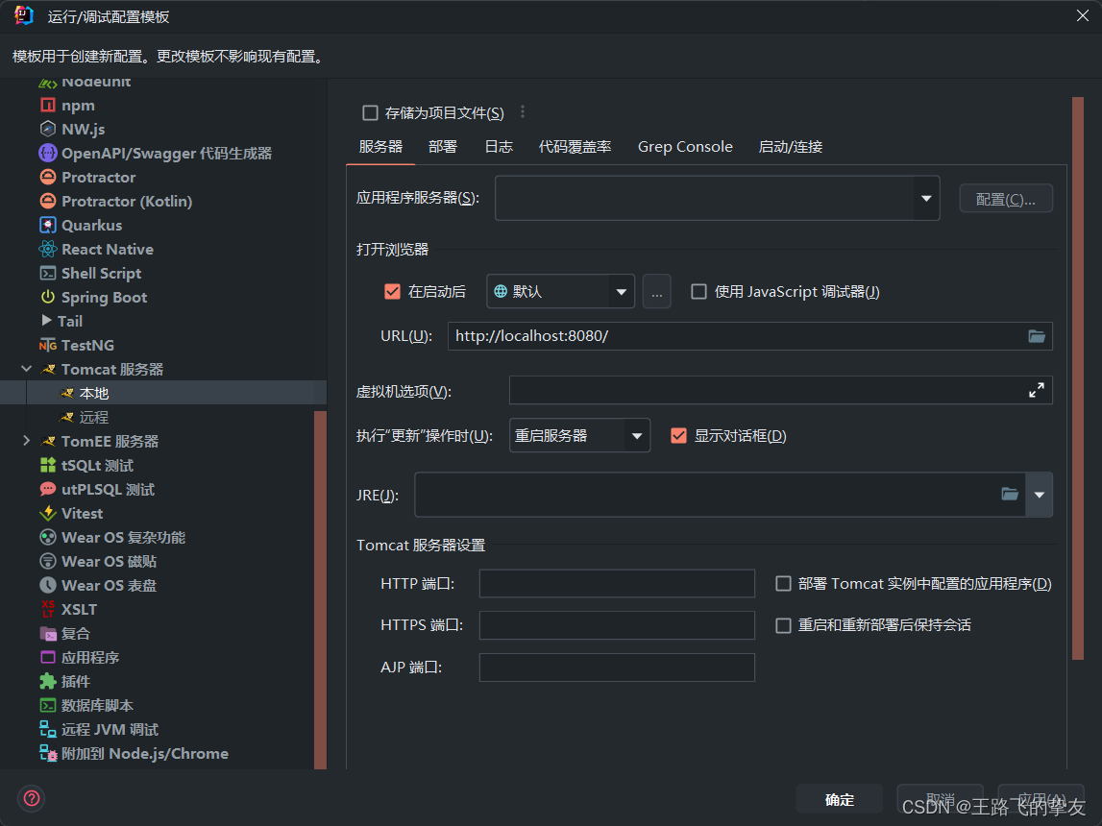Click the tSQLt 测试 green blocks icon

(x=48, y=465)
